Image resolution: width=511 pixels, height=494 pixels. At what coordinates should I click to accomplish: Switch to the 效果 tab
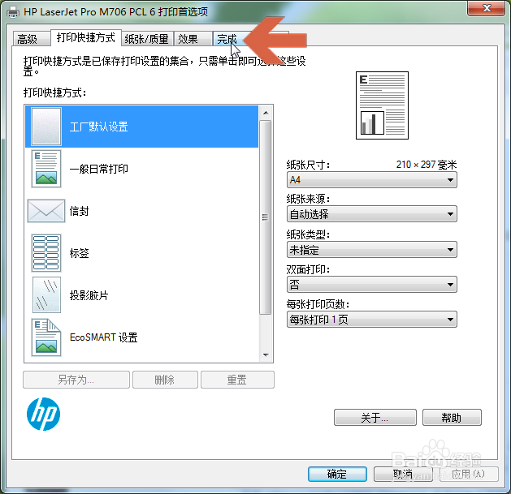click(x=193, y=39)
